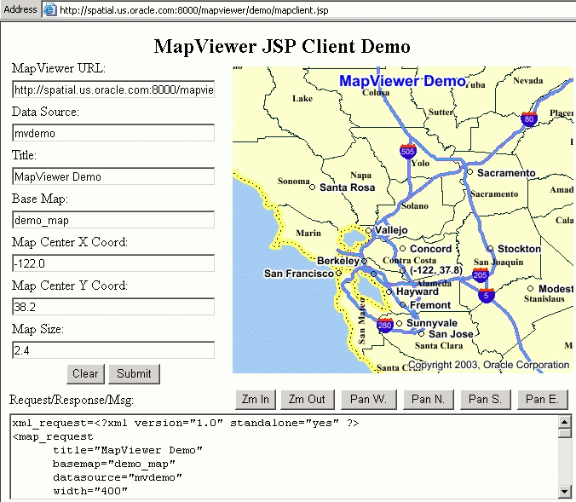Image resolution: width=576 pixels, height=502 pixels.
Task: Click the MapViewer Demo title on the map
Action: 403,81
